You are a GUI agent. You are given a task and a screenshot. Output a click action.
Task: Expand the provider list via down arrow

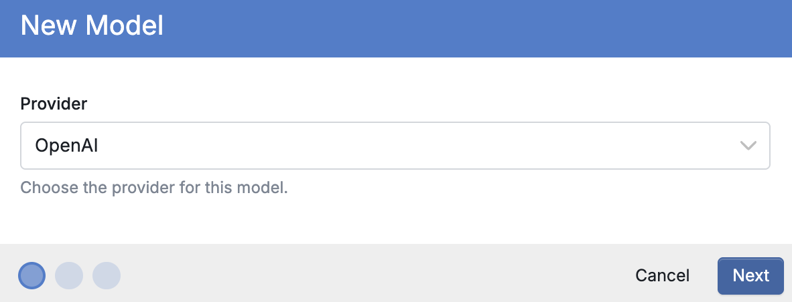coord(748,146)
